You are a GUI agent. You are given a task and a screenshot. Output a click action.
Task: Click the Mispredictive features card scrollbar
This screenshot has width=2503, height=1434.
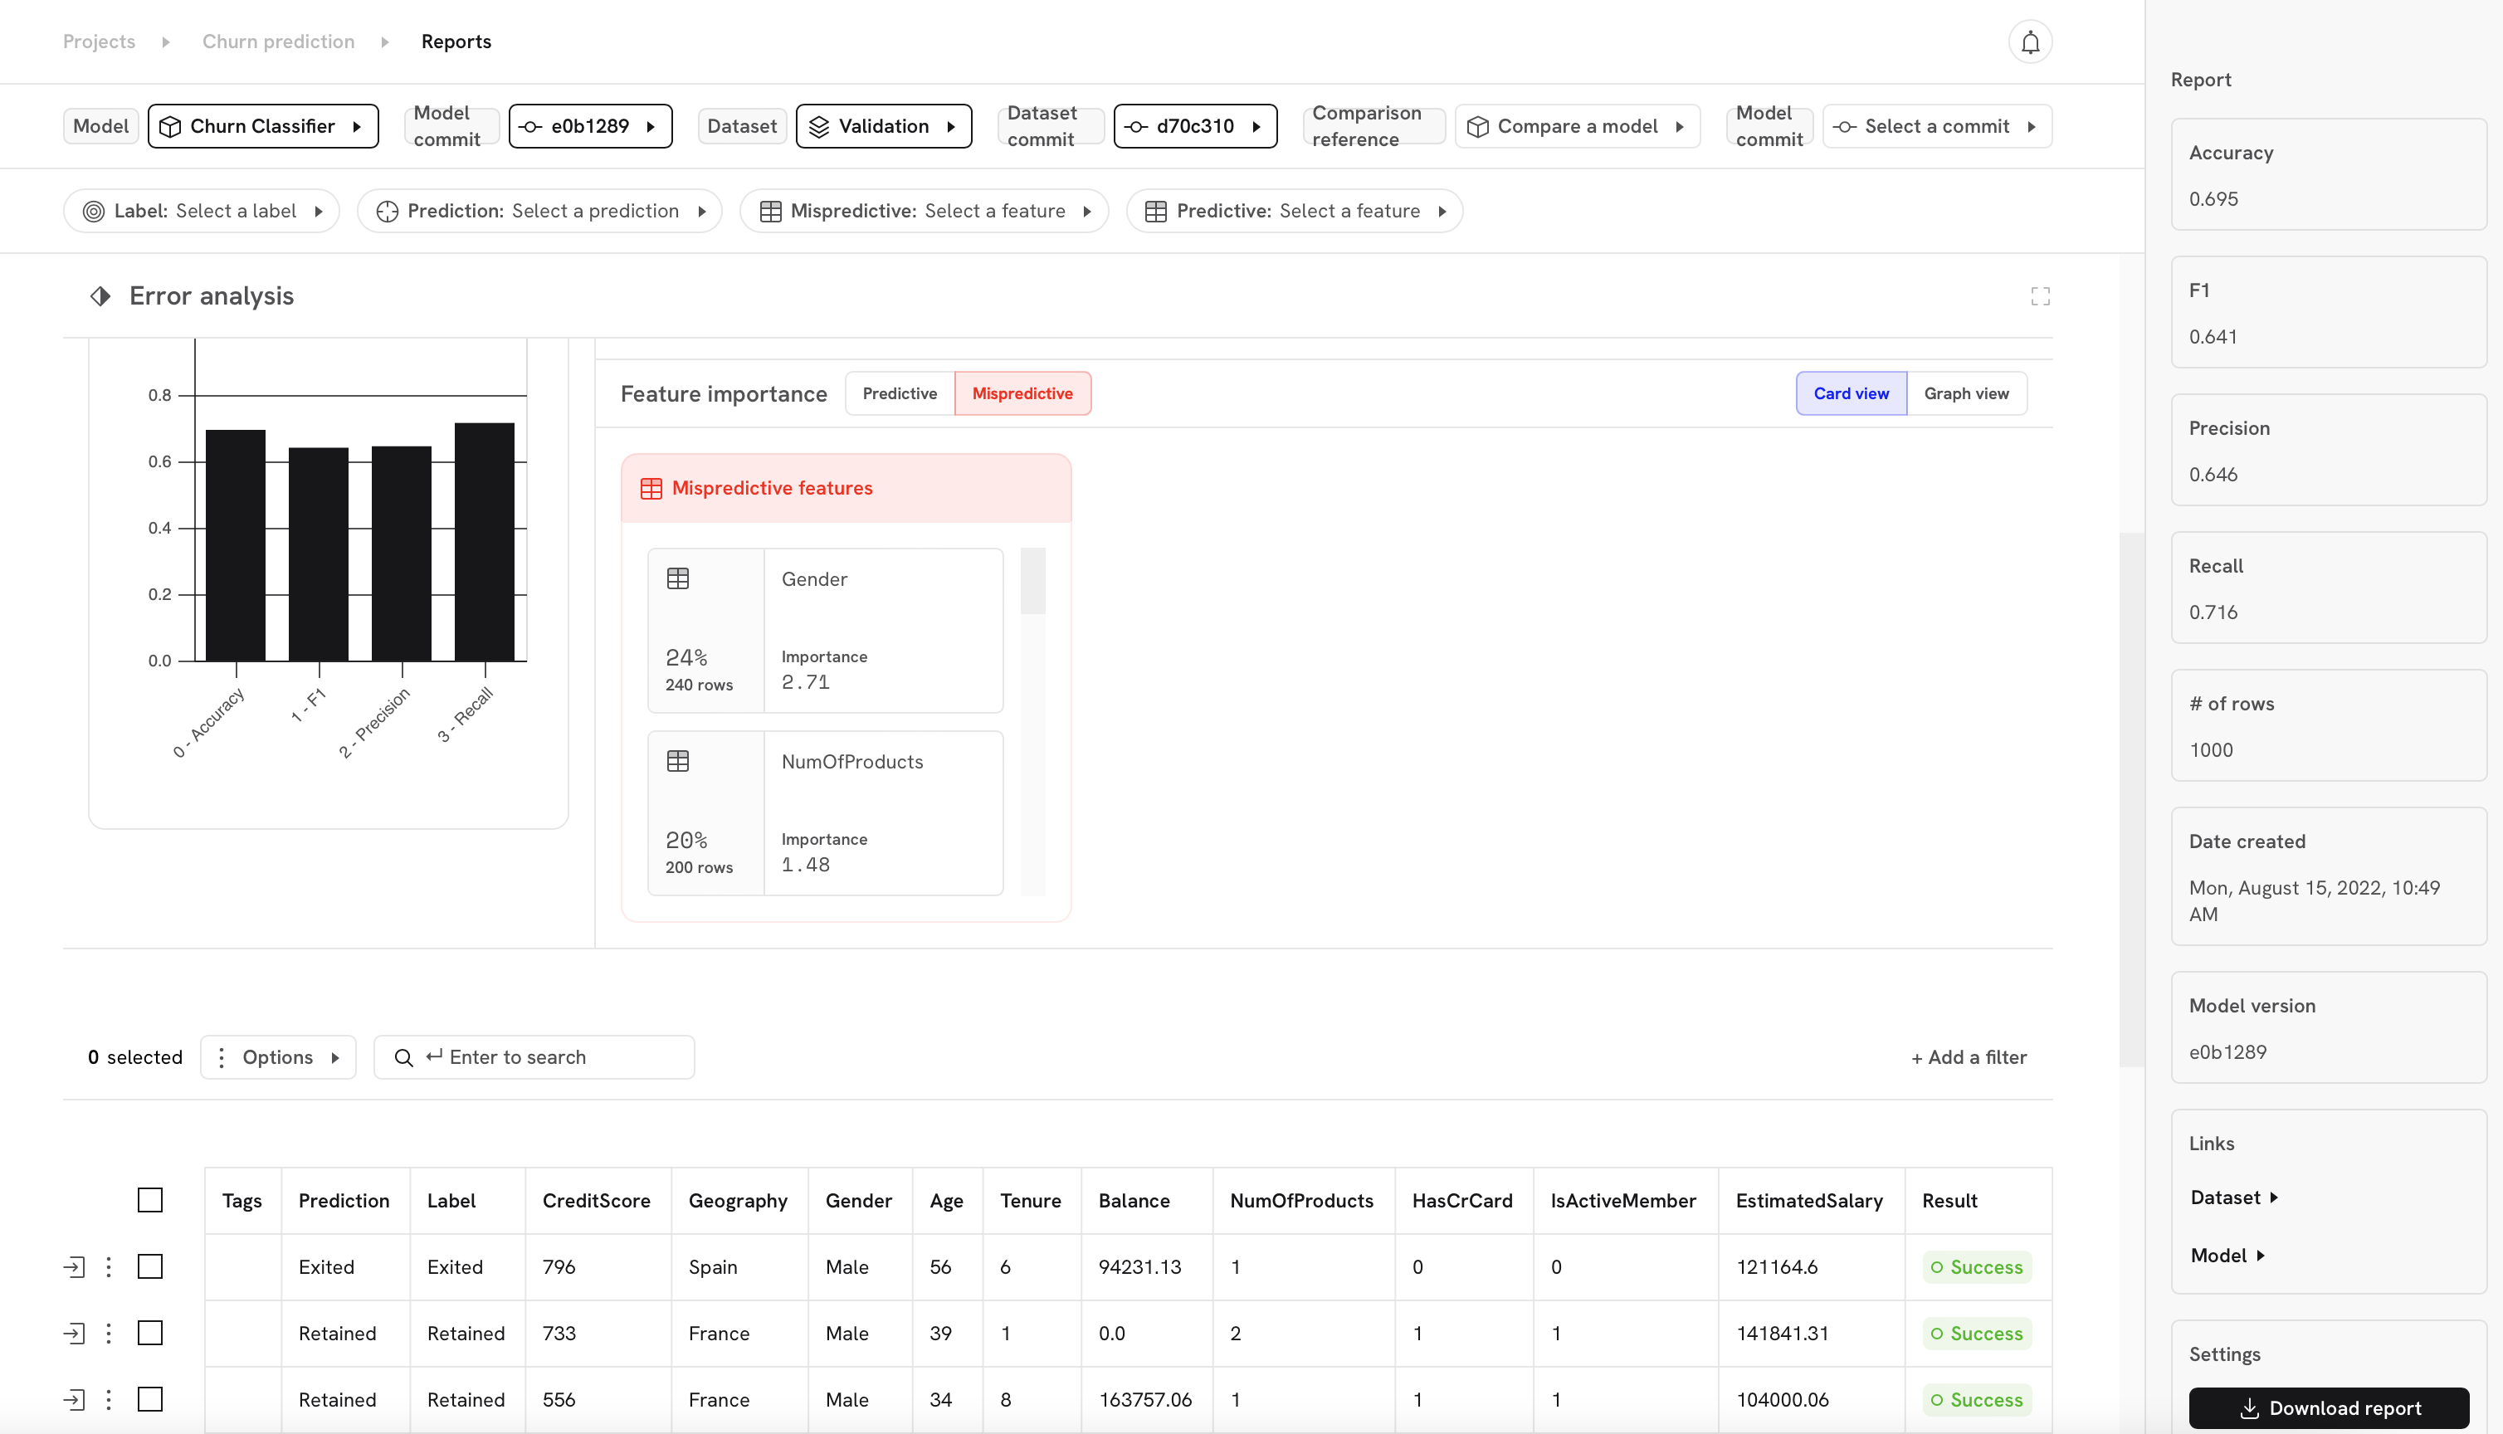pos(1032,582)
